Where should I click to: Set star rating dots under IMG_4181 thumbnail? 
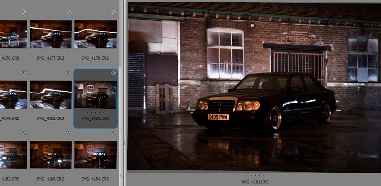tap(95, 112)
